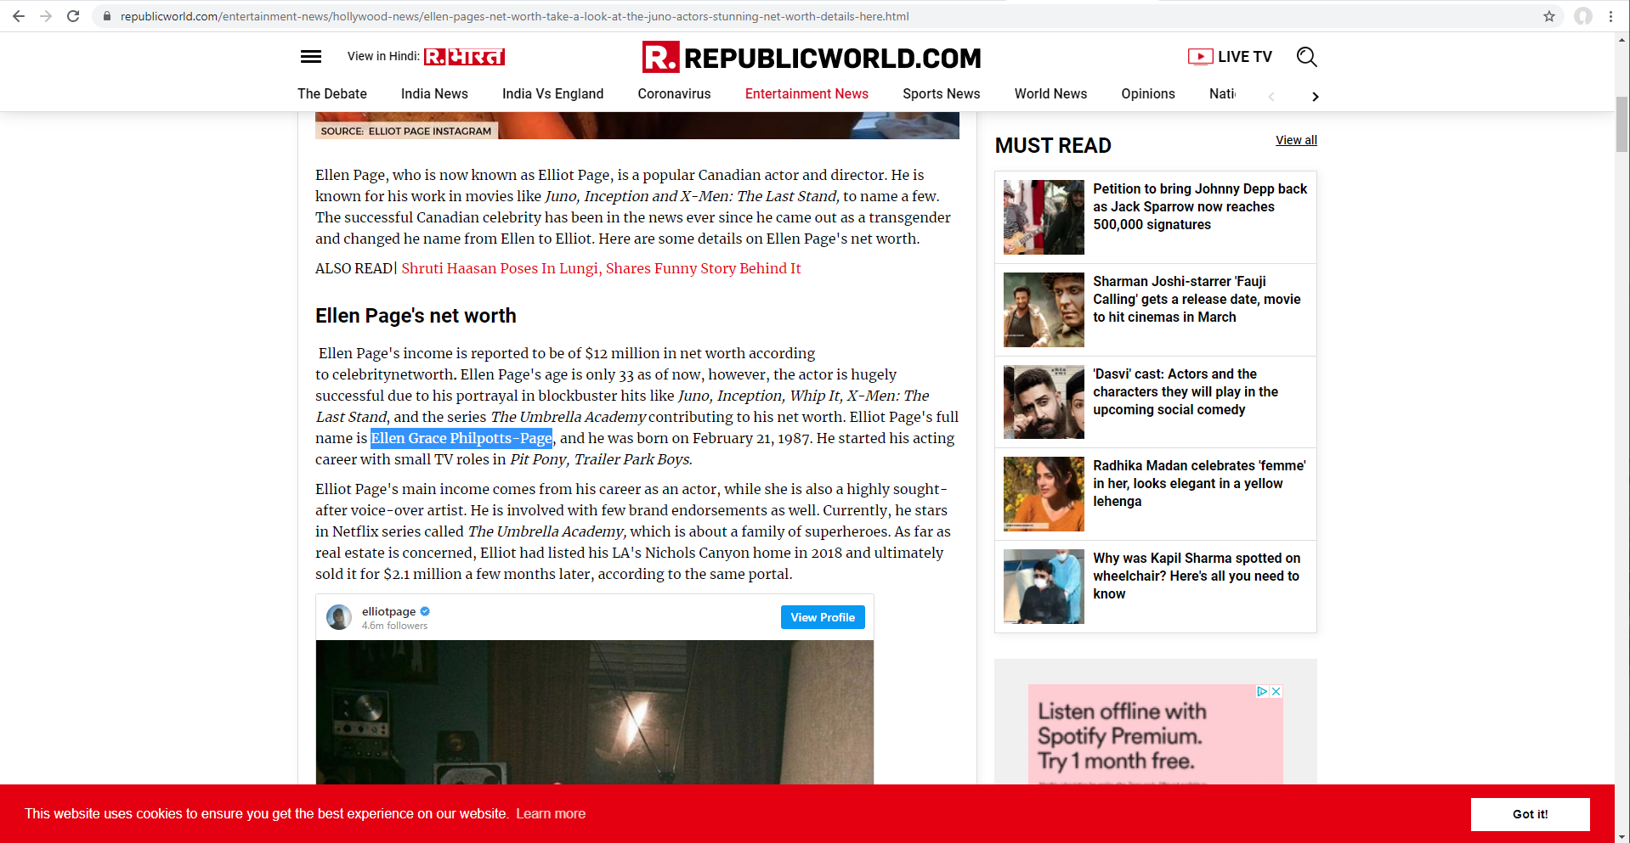Screen dimensions: 1630x843
Task: Click View all in Must Read
Action: coord(1296,140)
